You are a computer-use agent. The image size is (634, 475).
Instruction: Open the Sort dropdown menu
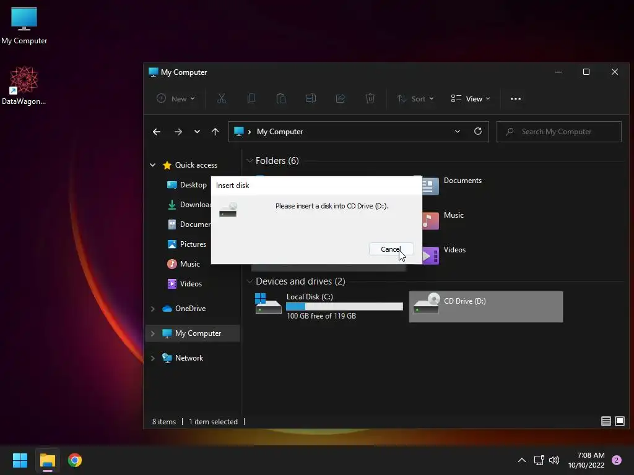[415, 98]
